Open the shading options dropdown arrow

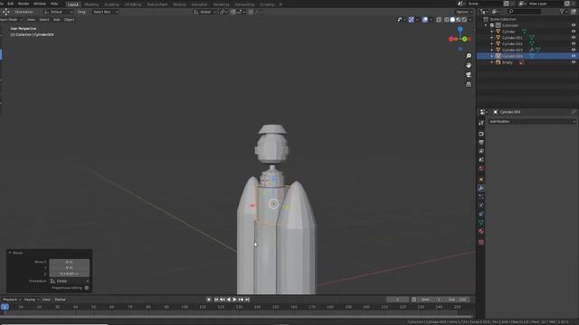(470, 20)
